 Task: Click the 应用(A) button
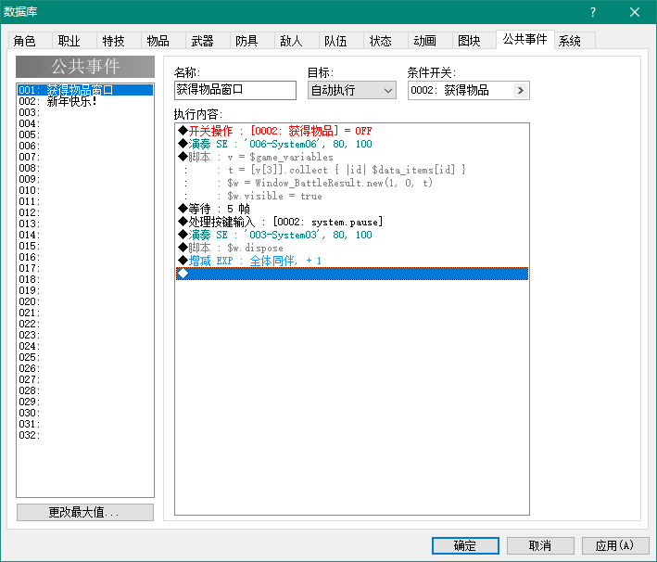click(x=614, y=545)
